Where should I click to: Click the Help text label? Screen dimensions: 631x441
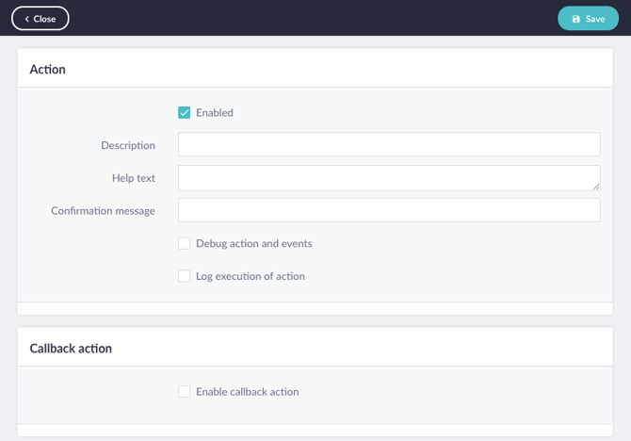coord(134,178)
